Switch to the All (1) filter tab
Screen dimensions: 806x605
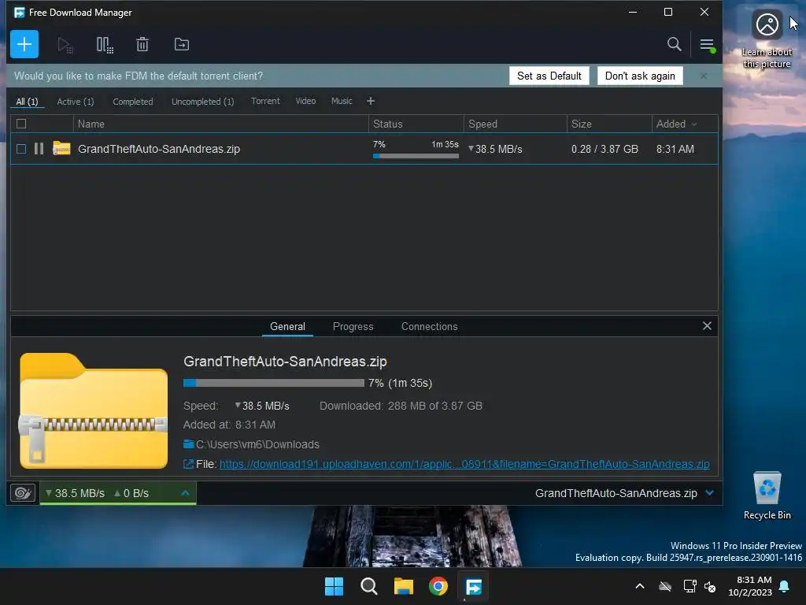pyautogui.click(x=28, y=102)
